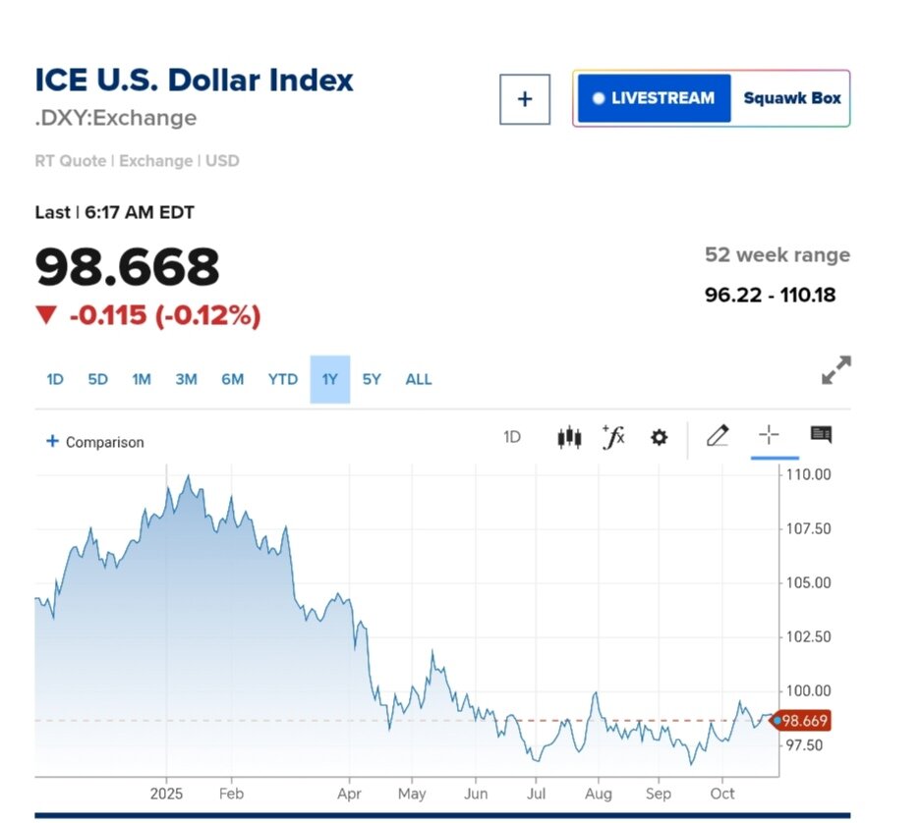Viewport: 921px width, 823px height.
Task: Select the YTD time range
Action: click(283, 379)
